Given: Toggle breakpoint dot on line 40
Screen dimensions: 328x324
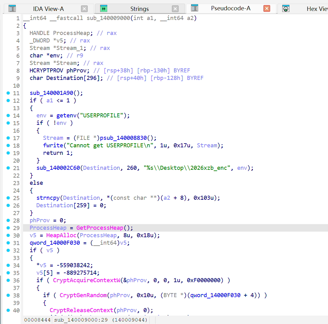Looking at the screenshot, I should [x=8, y=310].
